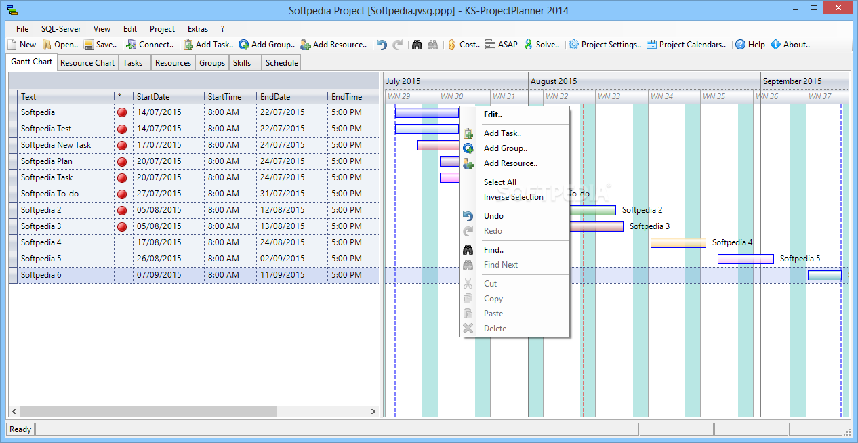This screenshot has width=858, height=443.
Task: Choose Select All in the context menu
Action: tap(515, 182)
